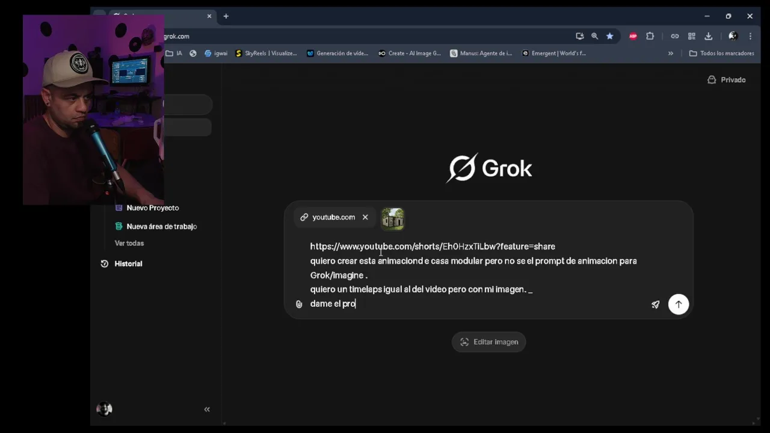Open the QR code grid extension icon
Viewport: 770px width, 433px height.
(x=692, y=36)
